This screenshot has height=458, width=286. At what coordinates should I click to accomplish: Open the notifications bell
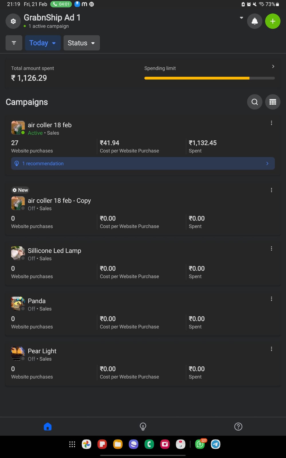[x=255, y=21]
